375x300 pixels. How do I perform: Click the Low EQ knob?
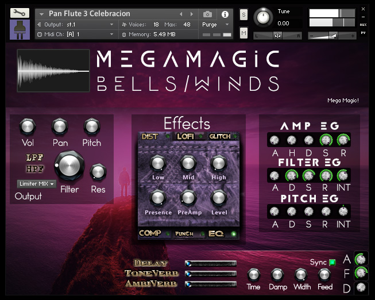tap(158, 163)
